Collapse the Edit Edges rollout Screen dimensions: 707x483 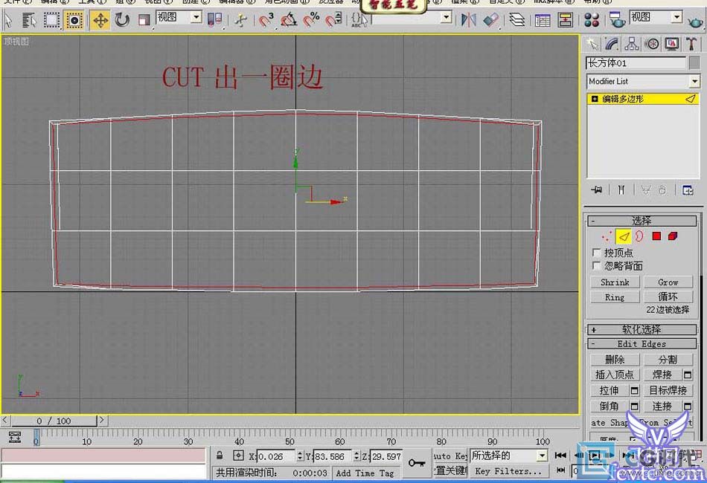(642, 344)
